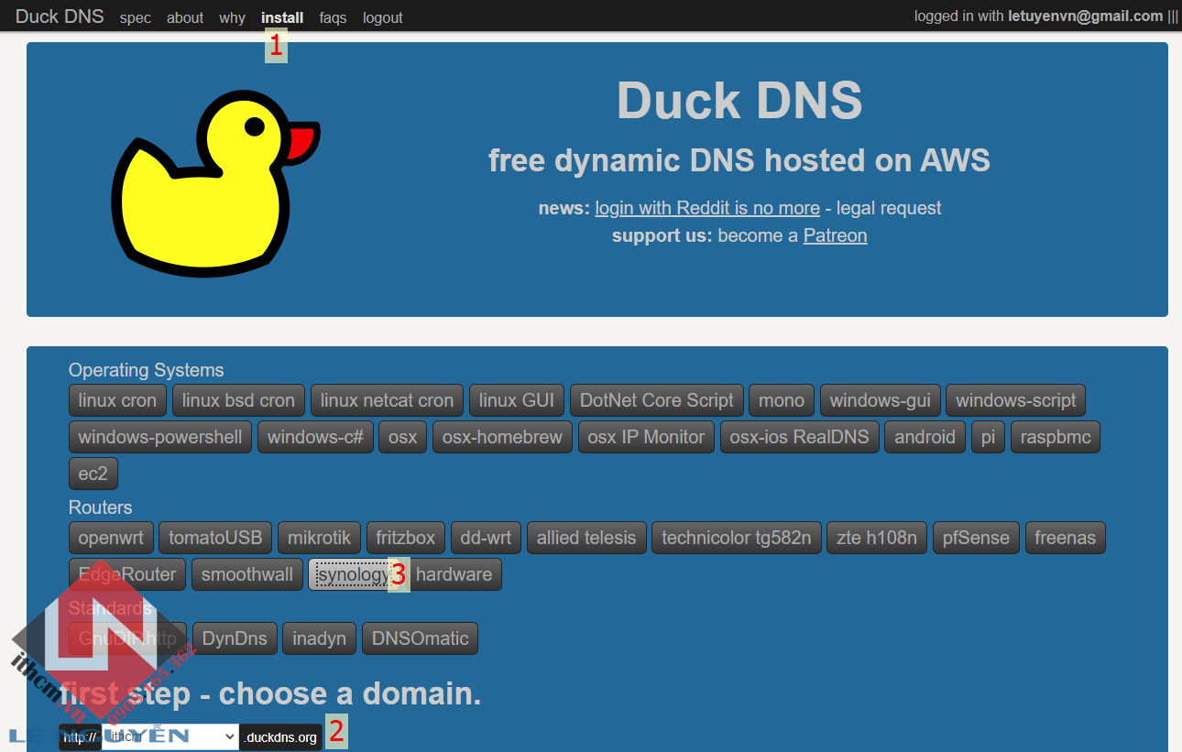The height and width of the screenshot is (752, 1182).
Task: Select the zte h108n button
Action: 877,538
